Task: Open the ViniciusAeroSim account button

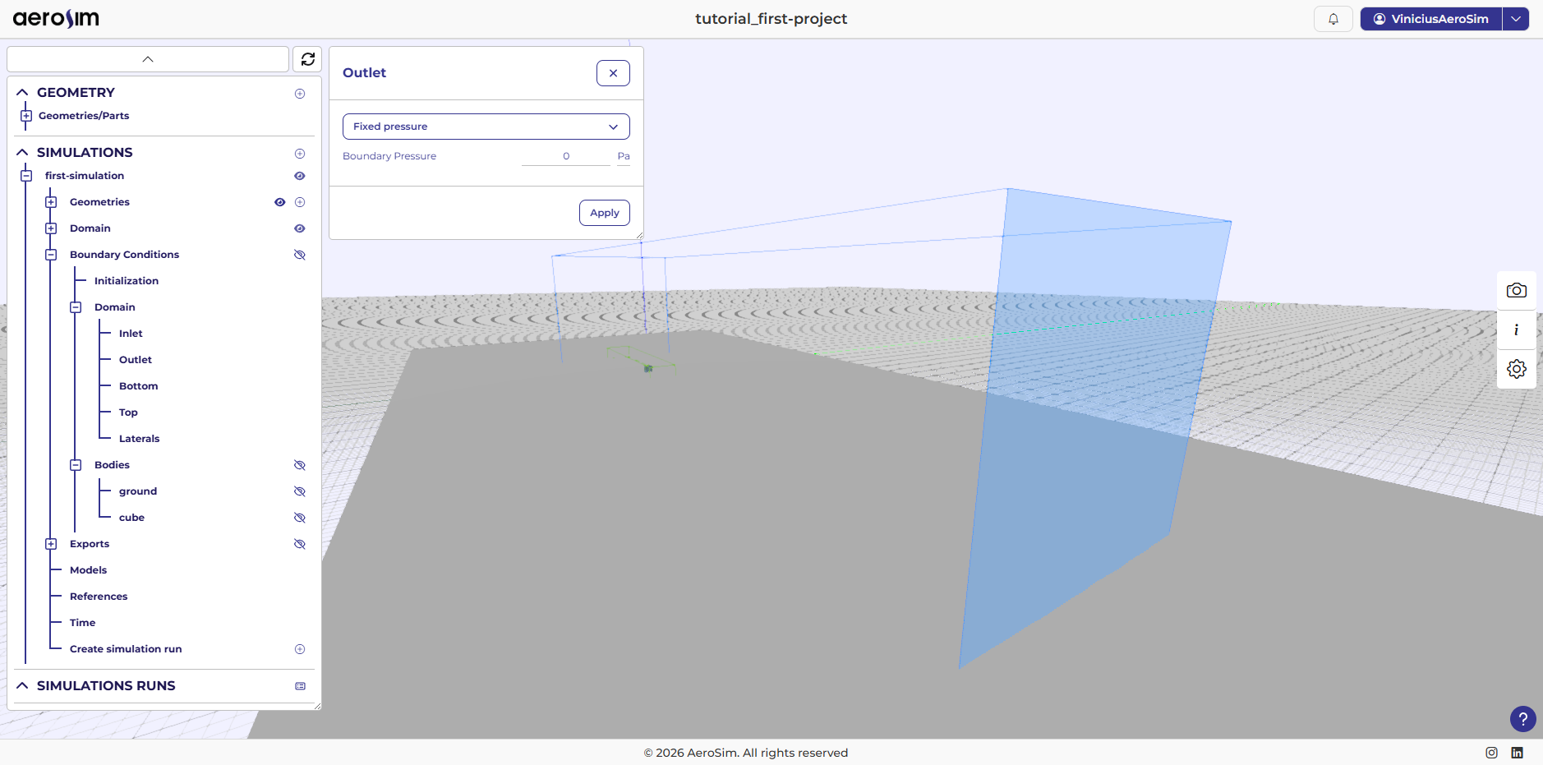Action: tap(1430, 19)
